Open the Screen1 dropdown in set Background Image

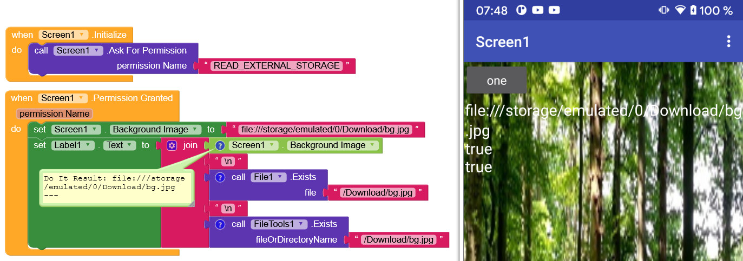76,129
